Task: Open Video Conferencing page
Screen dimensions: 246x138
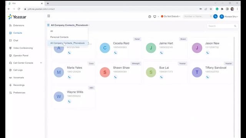Action: point(23,48)
